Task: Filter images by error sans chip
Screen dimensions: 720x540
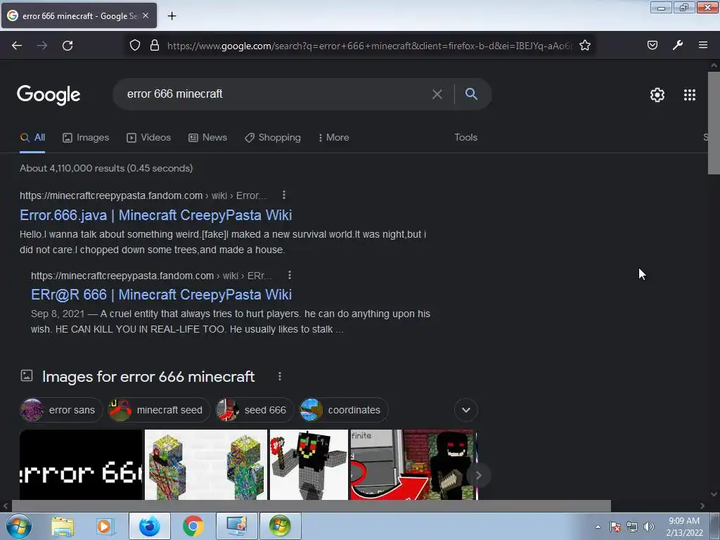Action: [62, 410]
